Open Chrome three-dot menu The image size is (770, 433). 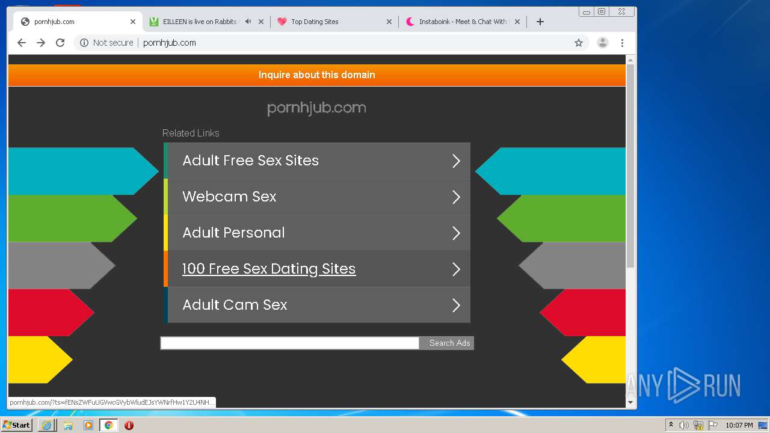point(622,43)
